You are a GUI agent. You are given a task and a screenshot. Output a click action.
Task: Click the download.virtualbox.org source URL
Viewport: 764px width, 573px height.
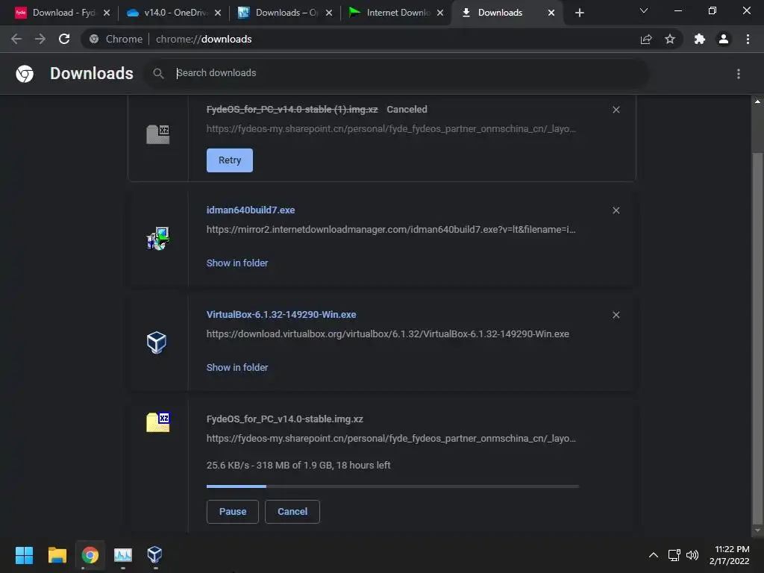pos(388,334)
